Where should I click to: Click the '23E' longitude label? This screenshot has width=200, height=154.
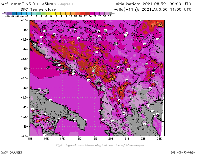[x=159, y=139]
